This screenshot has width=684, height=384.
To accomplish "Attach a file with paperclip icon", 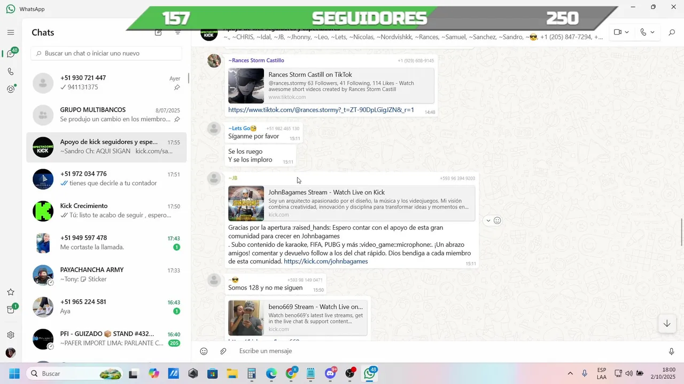I will pyautogui.click(x=223, y=351).
